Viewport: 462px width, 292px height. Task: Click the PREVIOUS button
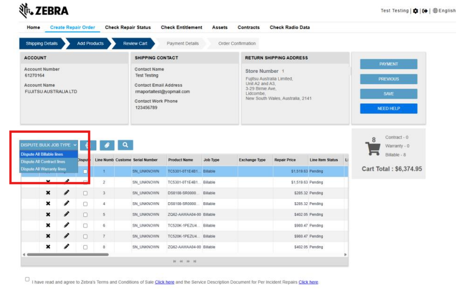389,79
